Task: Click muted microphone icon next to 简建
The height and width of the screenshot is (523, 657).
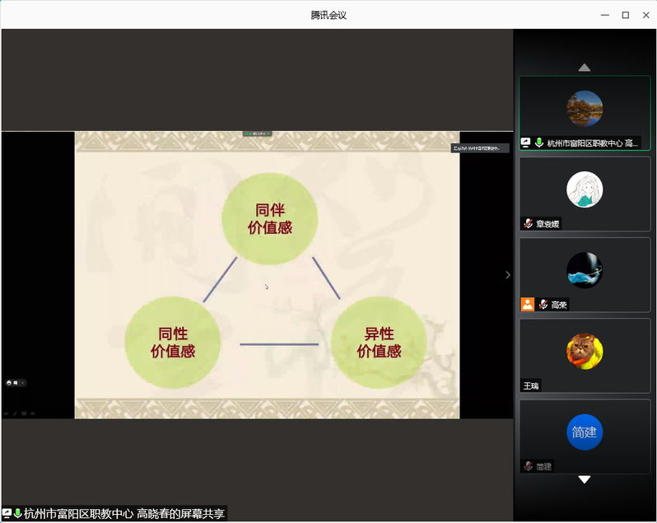Action: point(528,466)
